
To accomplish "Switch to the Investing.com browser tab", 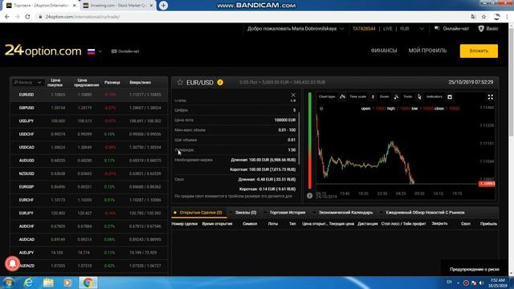I will pyautogui.click(x=118, y=6).
